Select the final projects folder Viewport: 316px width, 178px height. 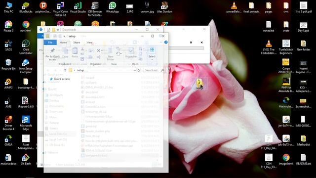(x=251, y=8)
